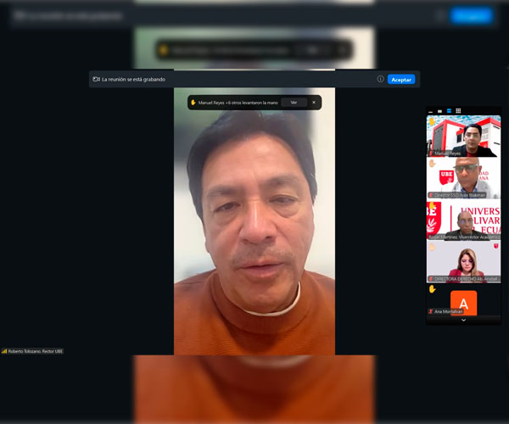Screen dimensions: 509x424
Task: Click raised hand icon on Manuel Reyes tile
Action: [x=432, y=122]
